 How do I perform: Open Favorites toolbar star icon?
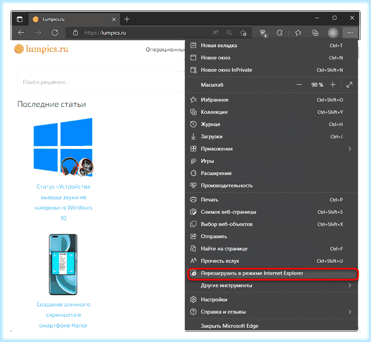(x=298, y=33)
